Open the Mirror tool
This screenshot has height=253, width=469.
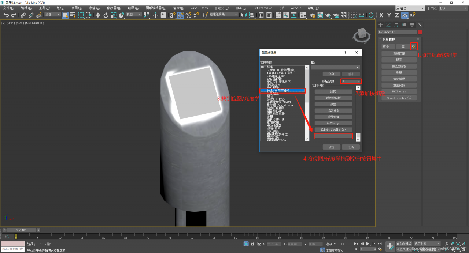point(244,15)
